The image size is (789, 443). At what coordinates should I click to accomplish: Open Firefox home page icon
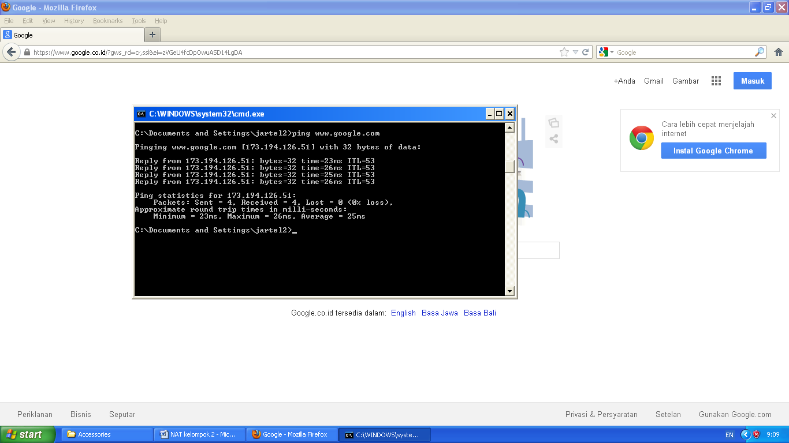(x=778, y=52)
